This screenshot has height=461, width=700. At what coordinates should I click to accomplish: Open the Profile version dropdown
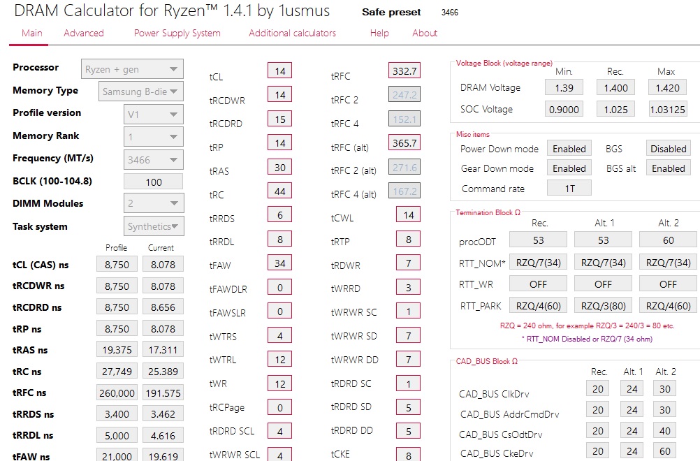coord(153,115)
